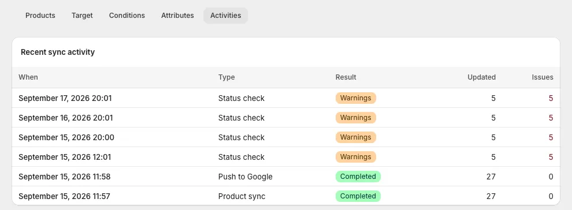The width and height of the screenshot is (572, 210).
Task: Select the September 15, 2026 11:58 entry
Action: click(286, 177)
